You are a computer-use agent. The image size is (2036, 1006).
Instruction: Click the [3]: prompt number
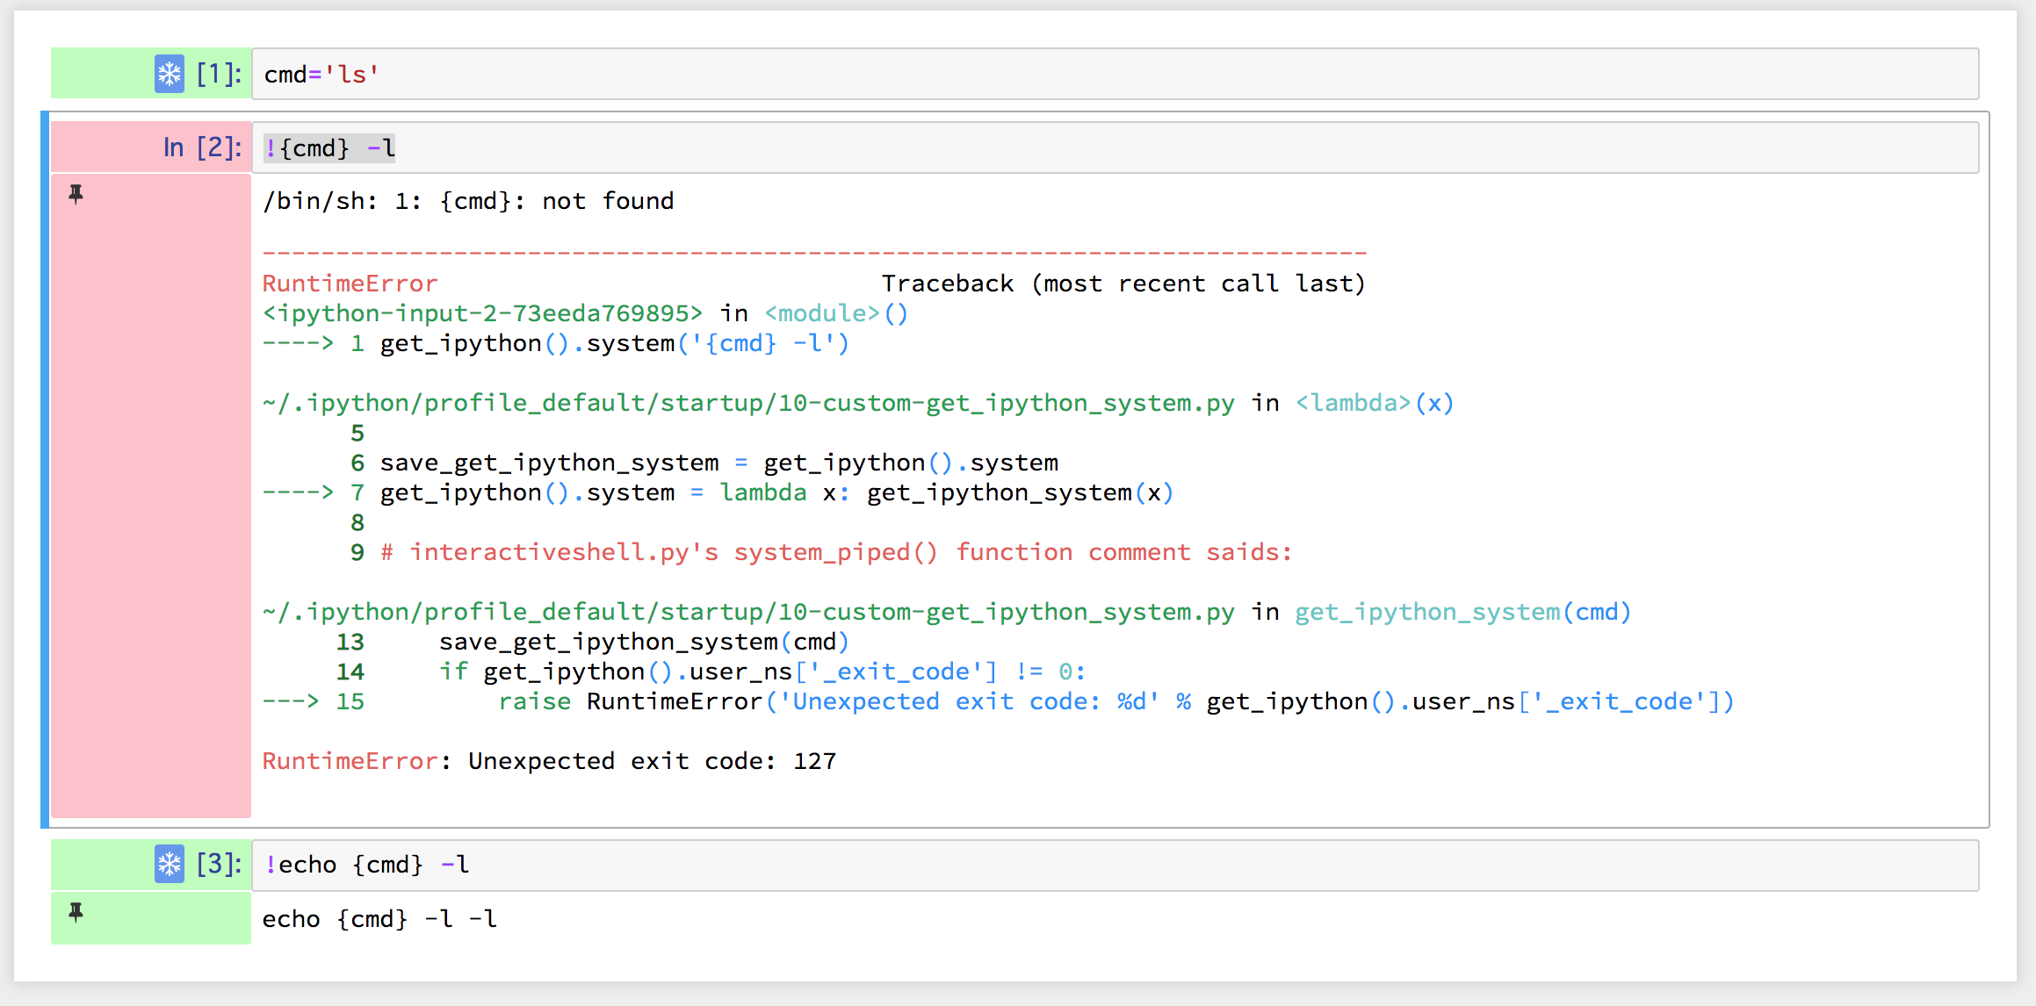[218, 864]
